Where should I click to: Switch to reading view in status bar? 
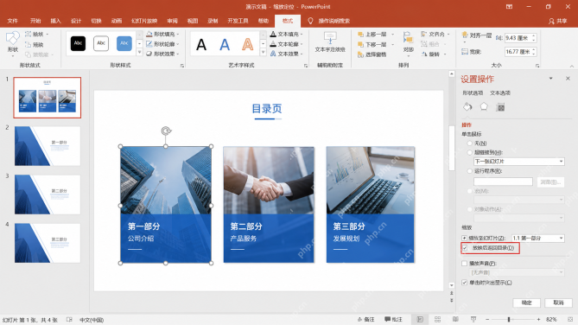[x=455, y=320]
